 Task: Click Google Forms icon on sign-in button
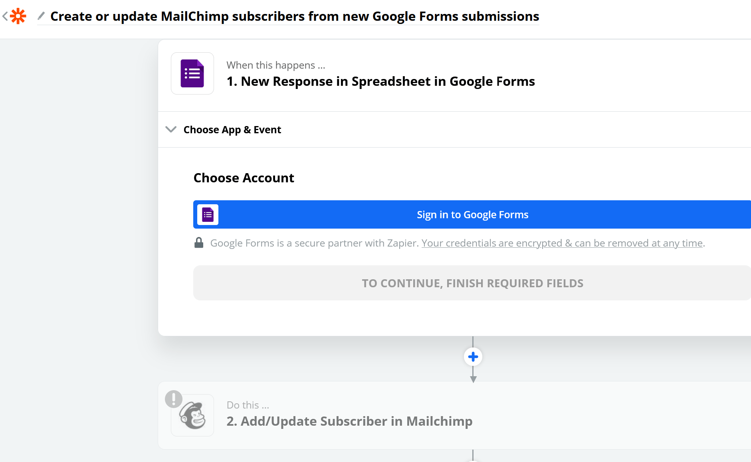pos(208,215)
